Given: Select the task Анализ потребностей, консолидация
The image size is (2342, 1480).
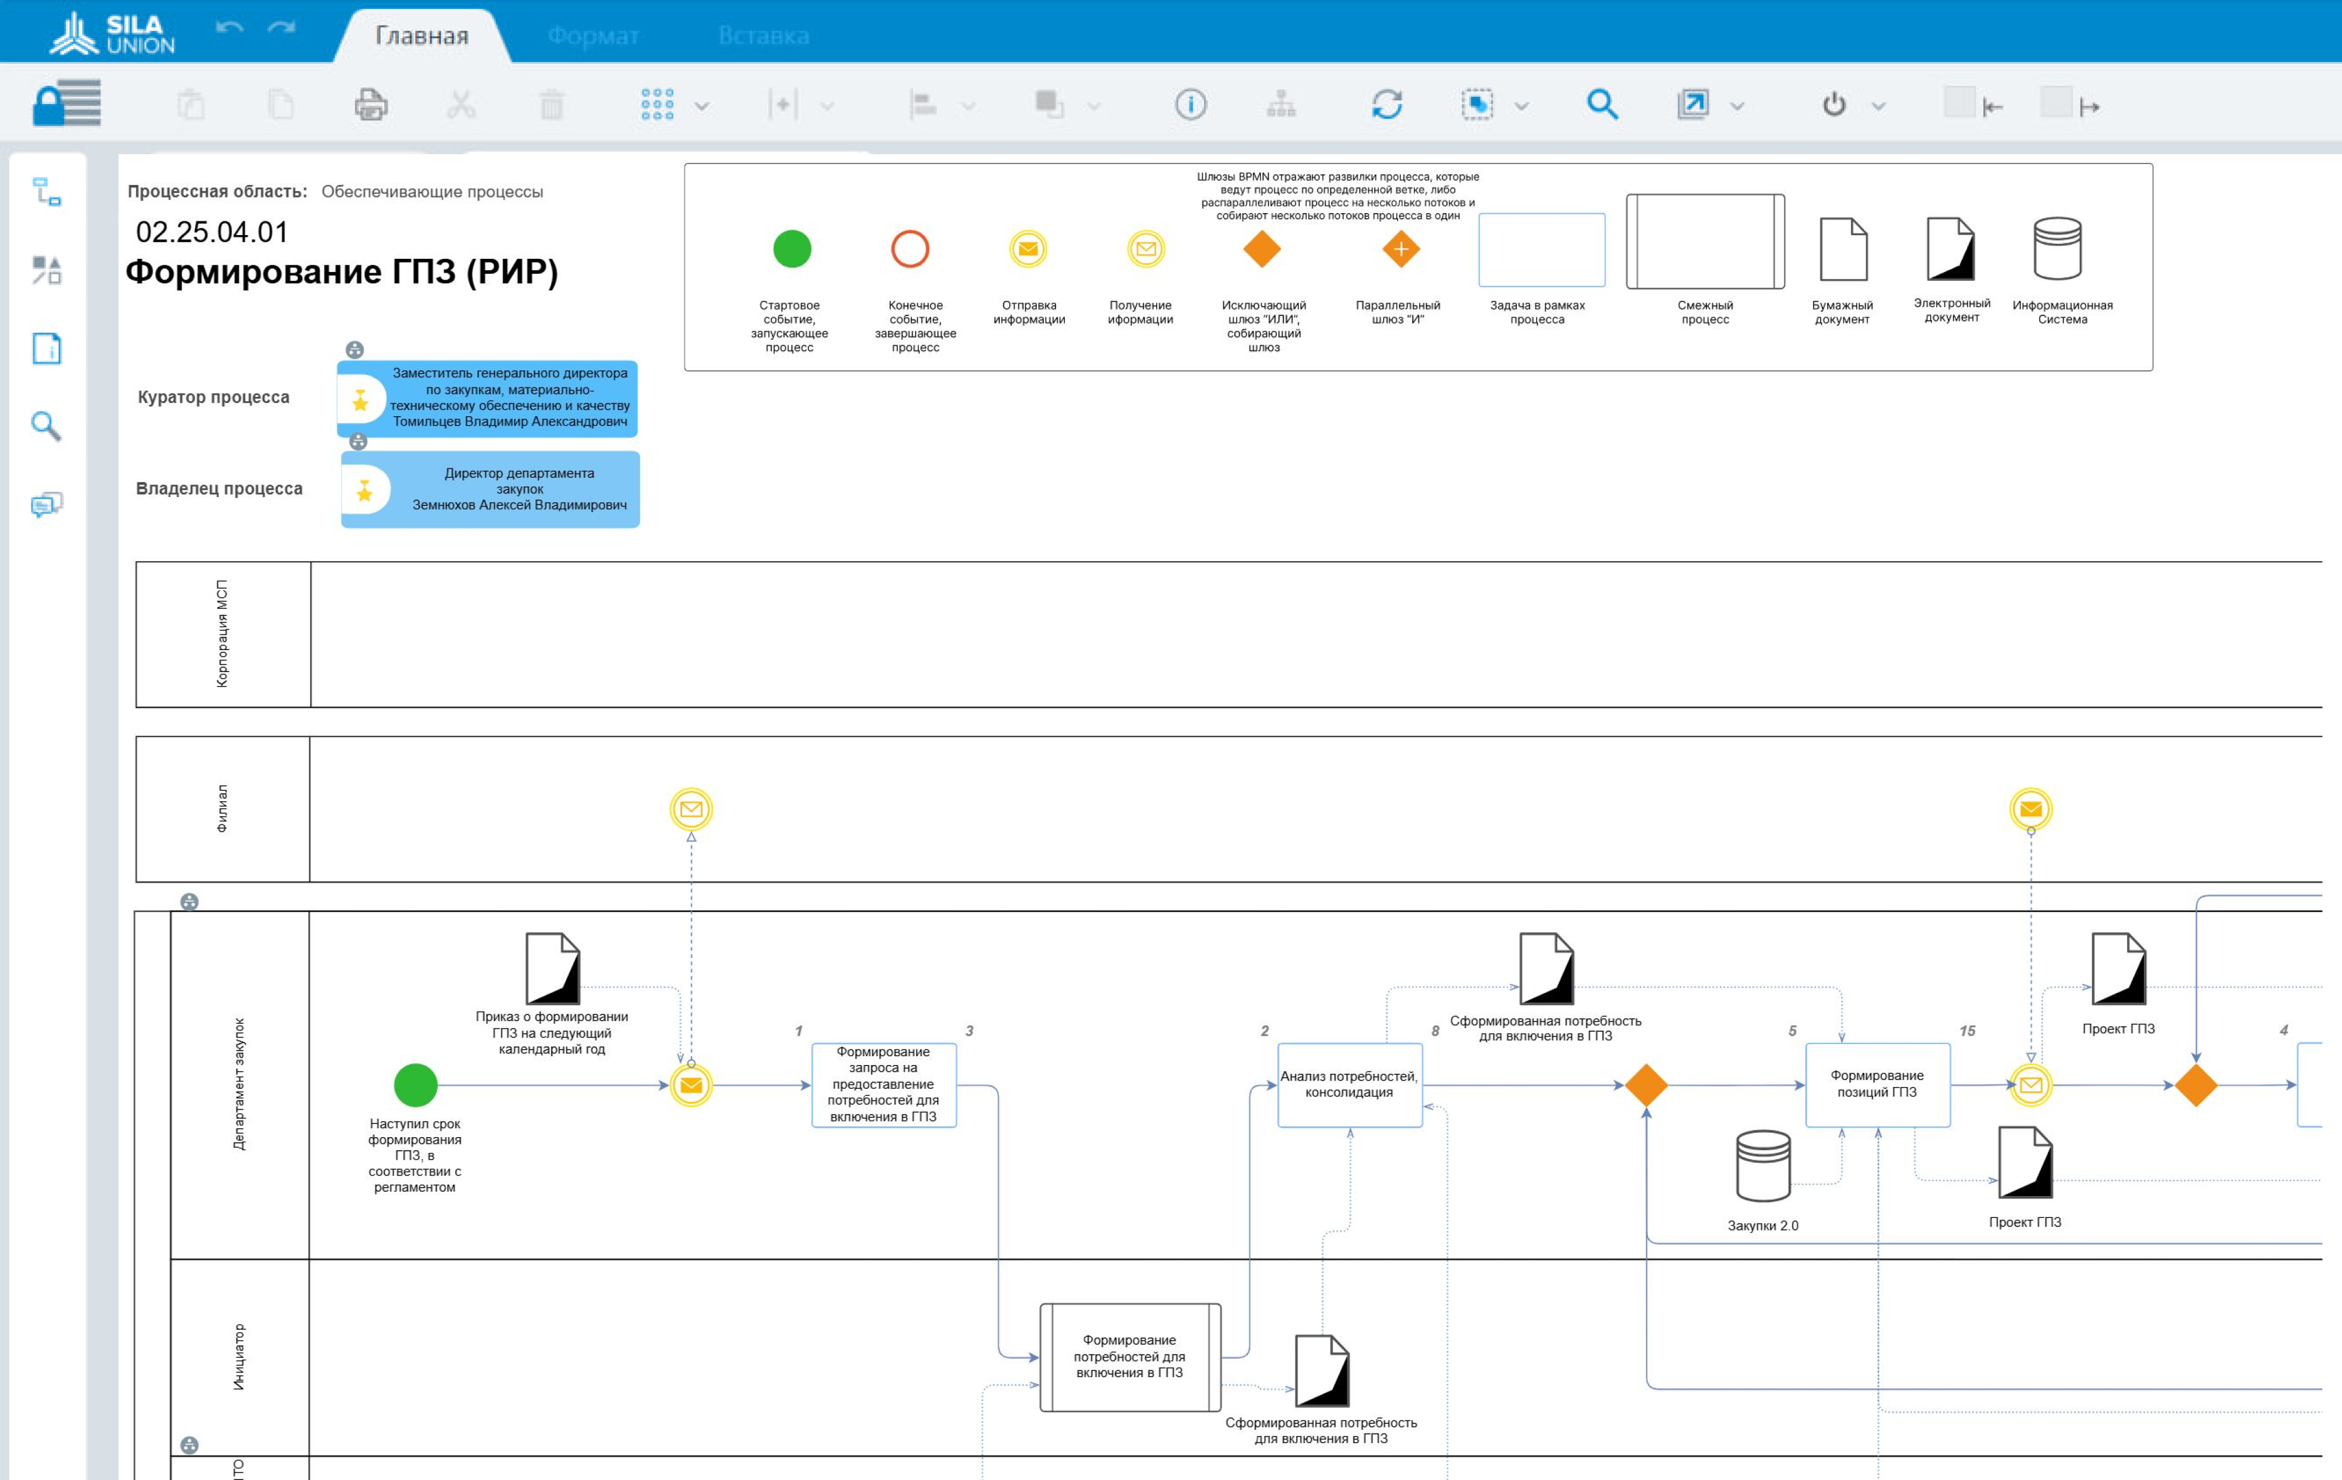Looking at the screenshot, I should tap(1349, 1084).
